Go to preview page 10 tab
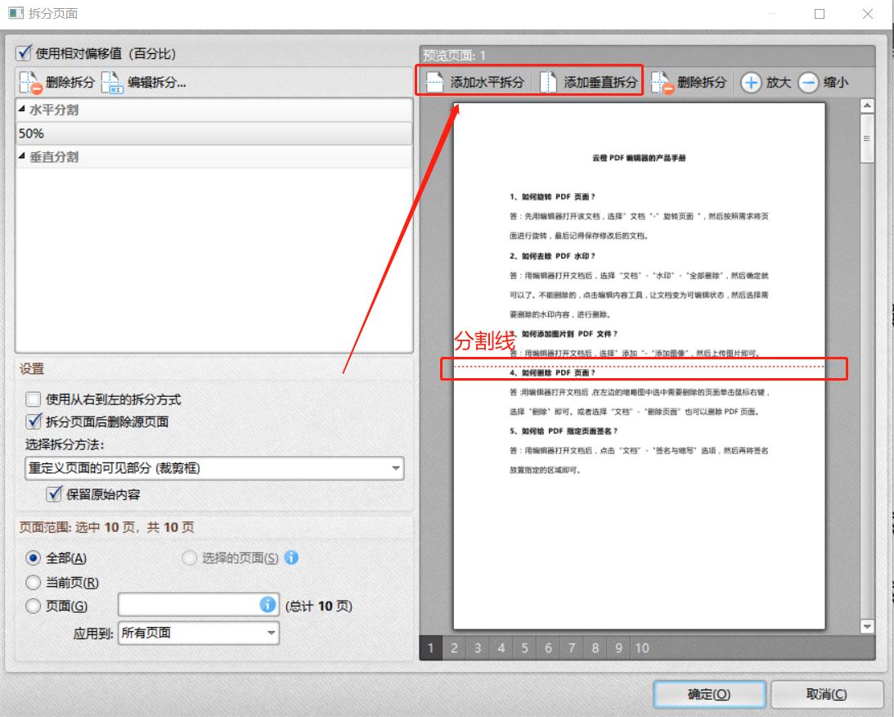894x717 pixels. 642,648
